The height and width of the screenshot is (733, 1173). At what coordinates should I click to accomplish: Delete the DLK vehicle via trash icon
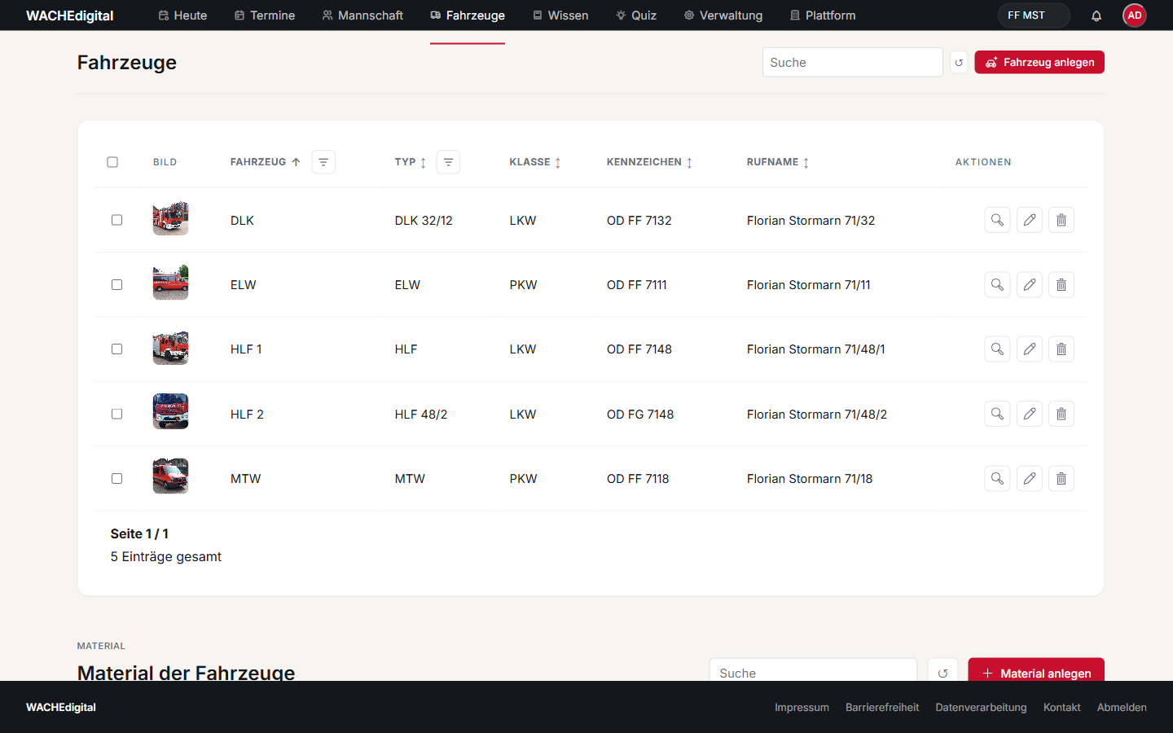(1061, 220)
